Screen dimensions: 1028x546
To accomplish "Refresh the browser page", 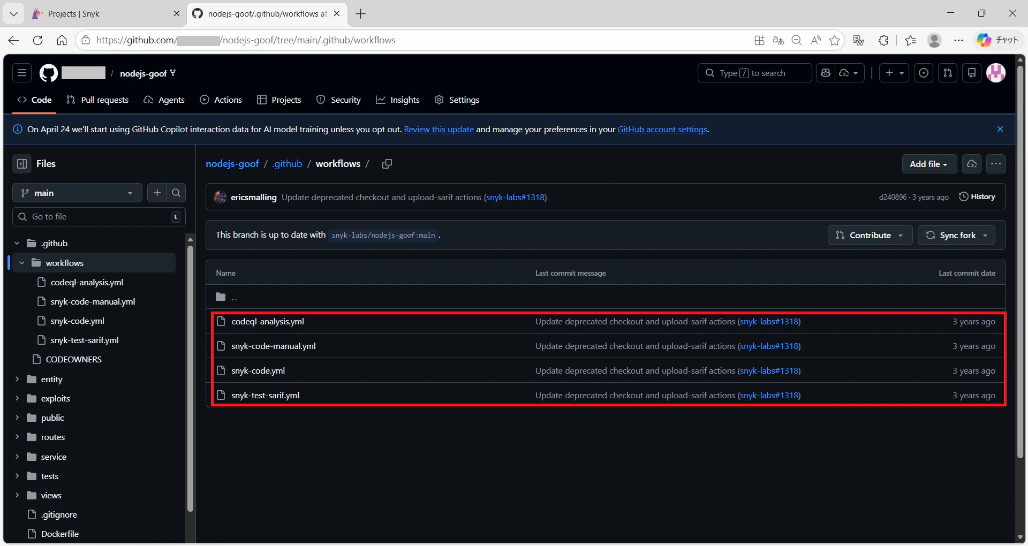I will click(x=37, y=40).
